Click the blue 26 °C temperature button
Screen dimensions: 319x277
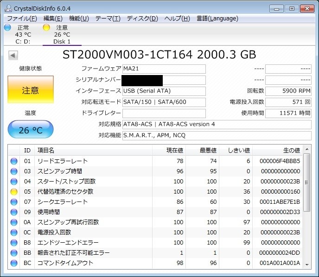(x=31, y=129)
